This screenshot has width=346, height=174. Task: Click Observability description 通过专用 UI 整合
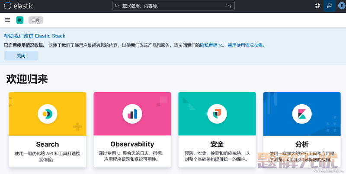(x=132, y=156)
